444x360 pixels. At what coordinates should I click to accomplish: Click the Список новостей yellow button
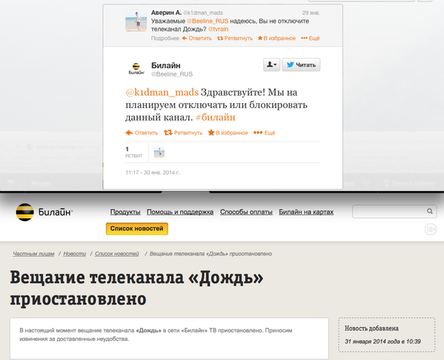137,229
